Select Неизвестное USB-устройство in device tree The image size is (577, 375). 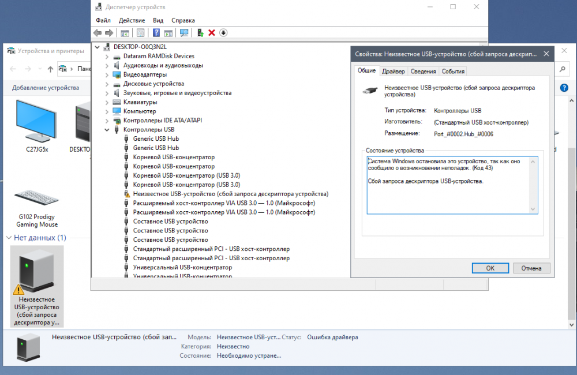[x=230, y=194]
